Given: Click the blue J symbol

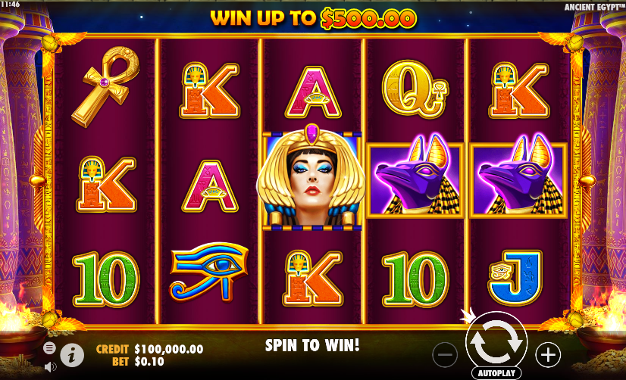Looking at the screenshot, I should tap(515, 277).
